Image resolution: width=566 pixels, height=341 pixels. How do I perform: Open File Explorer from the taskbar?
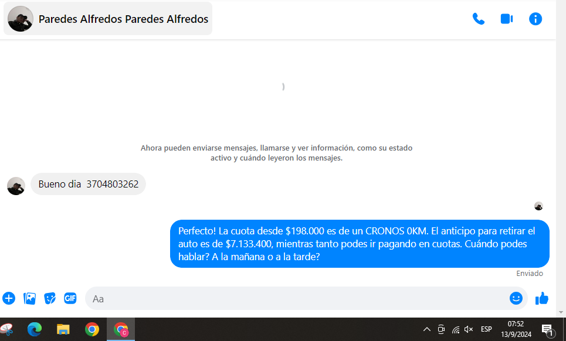(x=63, y=329)
